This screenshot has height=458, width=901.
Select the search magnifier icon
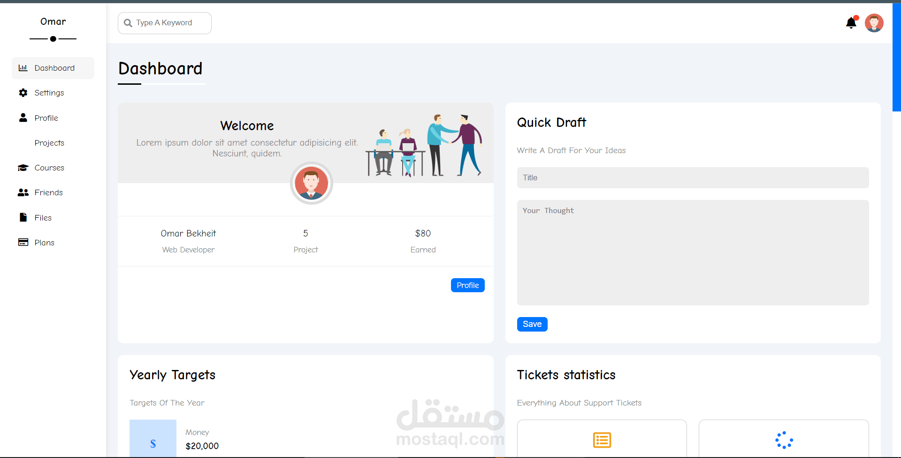click(128, 22)
